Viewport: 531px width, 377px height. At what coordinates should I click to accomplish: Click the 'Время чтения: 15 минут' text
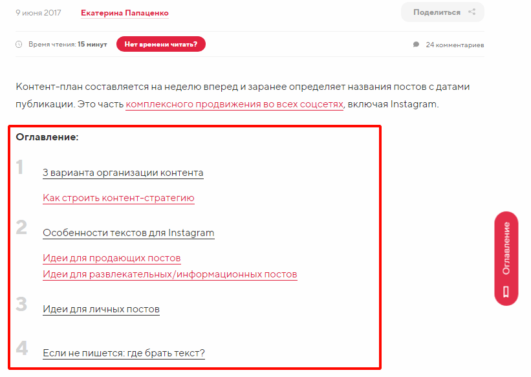68,45
